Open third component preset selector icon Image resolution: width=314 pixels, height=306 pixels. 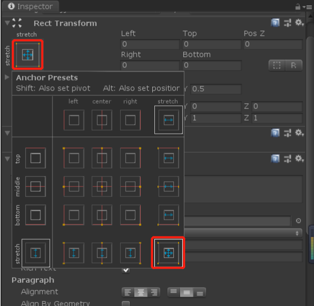click(288, 159)
